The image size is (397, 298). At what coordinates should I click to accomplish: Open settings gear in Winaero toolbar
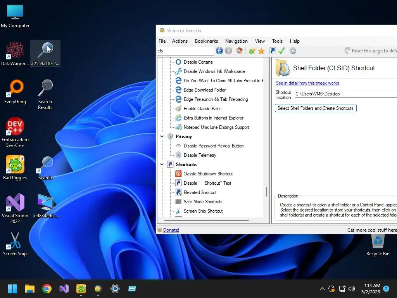pyautogui.click(x=293, y=51)
